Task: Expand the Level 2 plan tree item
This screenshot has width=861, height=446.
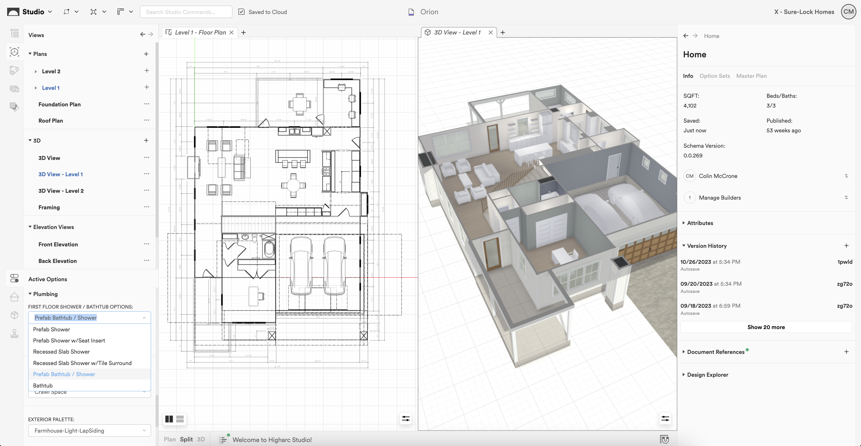Action: [x=36, y=72]
